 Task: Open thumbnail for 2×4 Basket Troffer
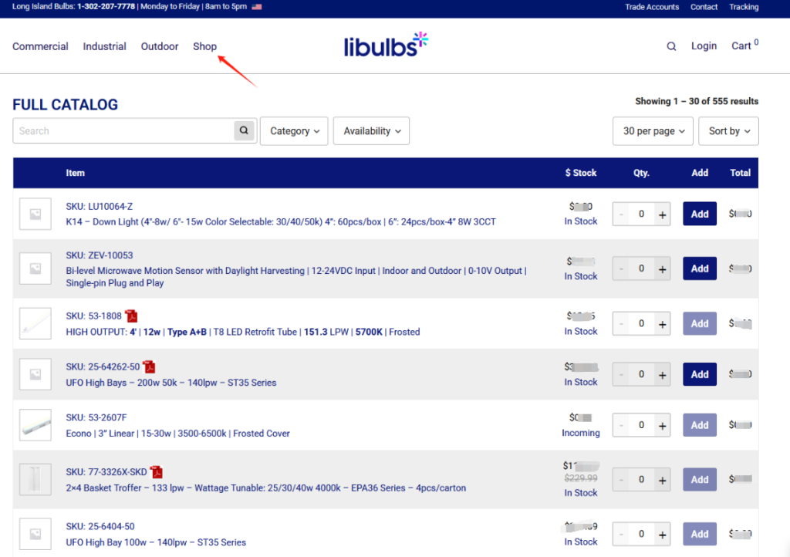click(35, 479)
